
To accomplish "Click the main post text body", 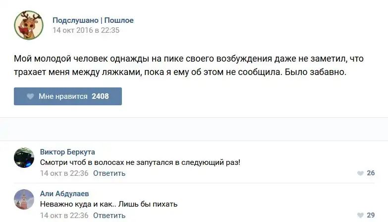I will 188,66.
